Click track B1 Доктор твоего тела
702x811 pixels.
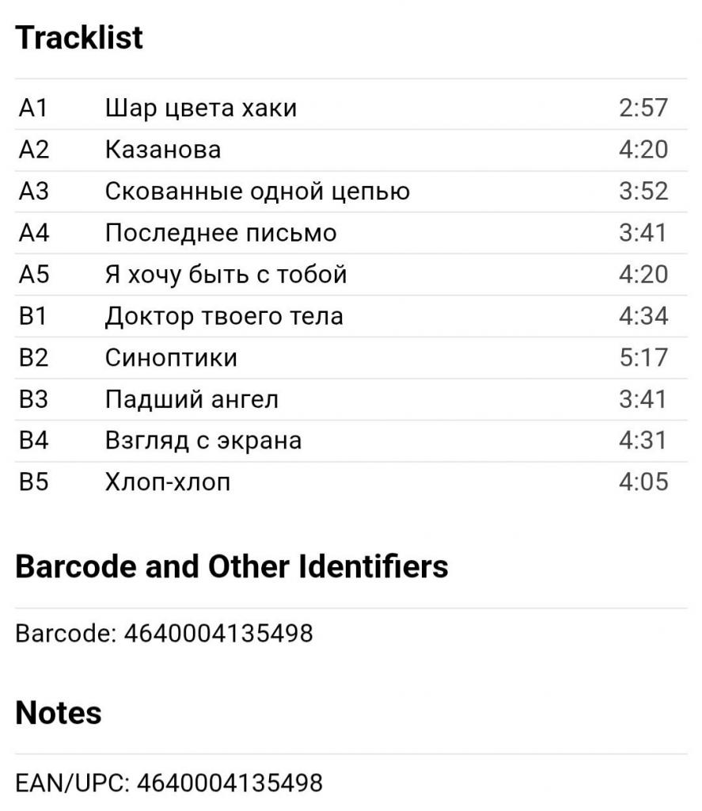[x=351, y=317]
